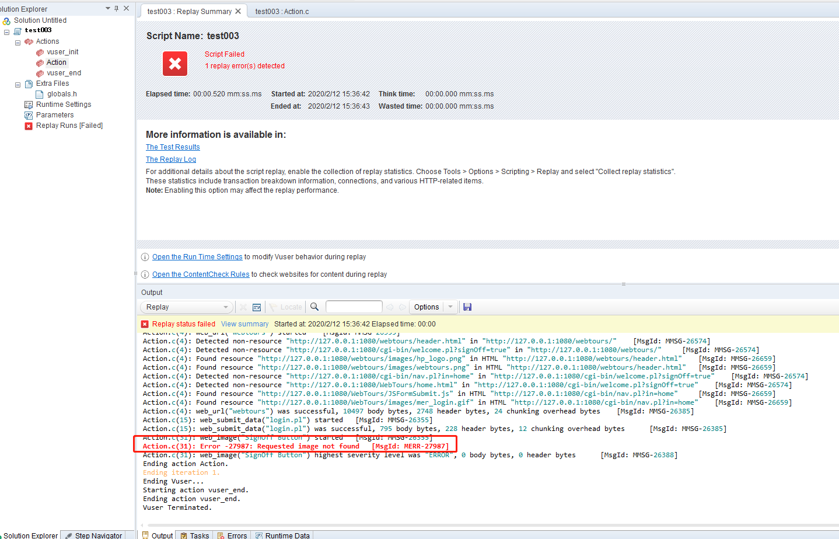Click the Runtime Settings icon
Viewport: 839px width, 539px height.
(29, 105)
